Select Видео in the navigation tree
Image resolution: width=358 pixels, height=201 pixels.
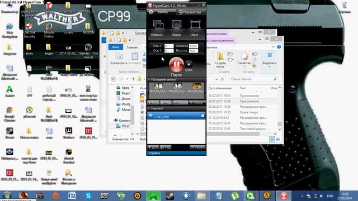point(123,93)
